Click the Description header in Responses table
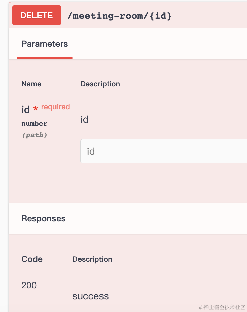The width and height of the screenshot is (247, 312). click(x=92, y=259)
